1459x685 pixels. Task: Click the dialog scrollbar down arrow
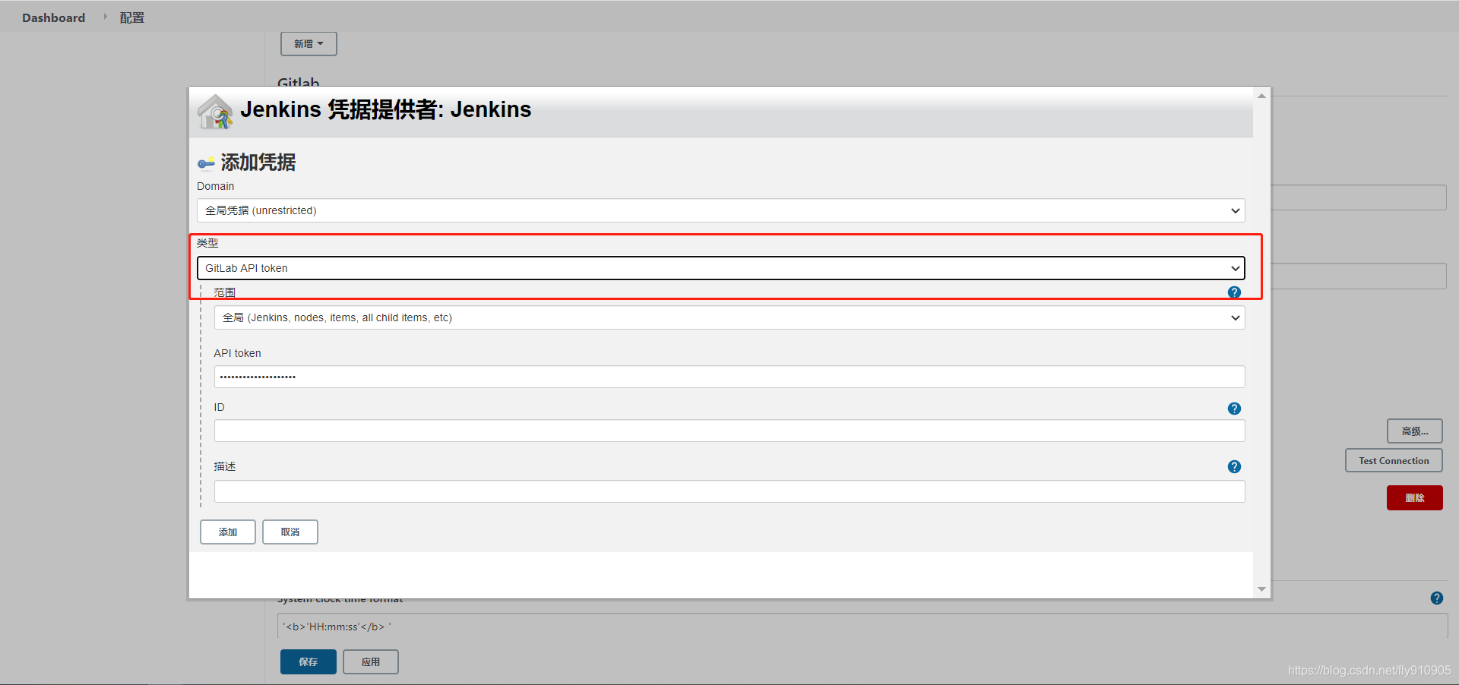tap(1261, 589)
